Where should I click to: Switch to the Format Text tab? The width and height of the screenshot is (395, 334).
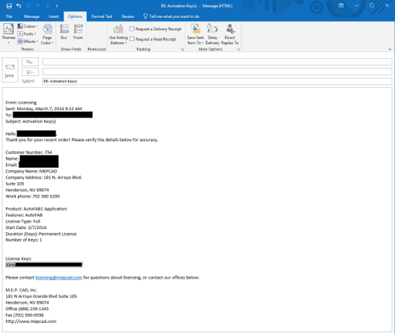101,16
